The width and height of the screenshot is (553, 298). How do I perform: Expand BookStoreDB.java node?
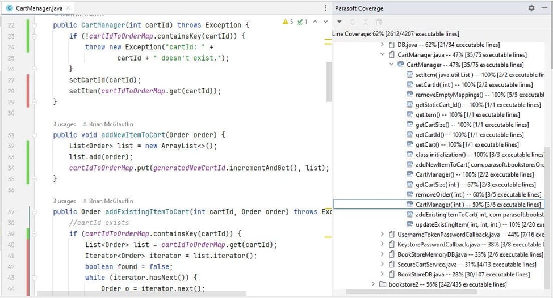pyautogui.click(x=382, y=274)
